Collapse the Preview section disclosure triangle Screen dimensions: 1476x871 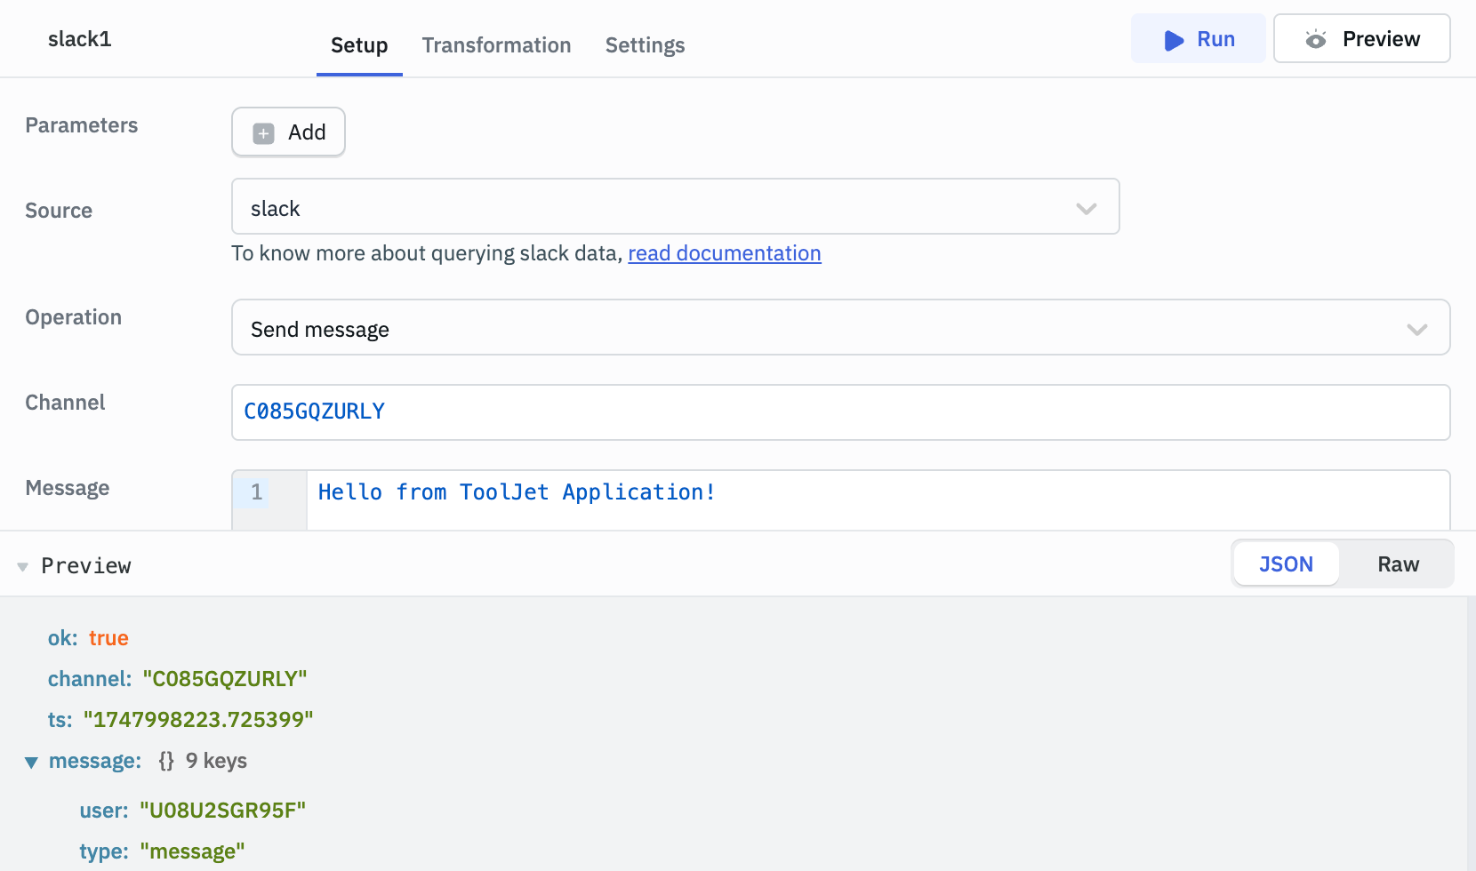[23, 565]
